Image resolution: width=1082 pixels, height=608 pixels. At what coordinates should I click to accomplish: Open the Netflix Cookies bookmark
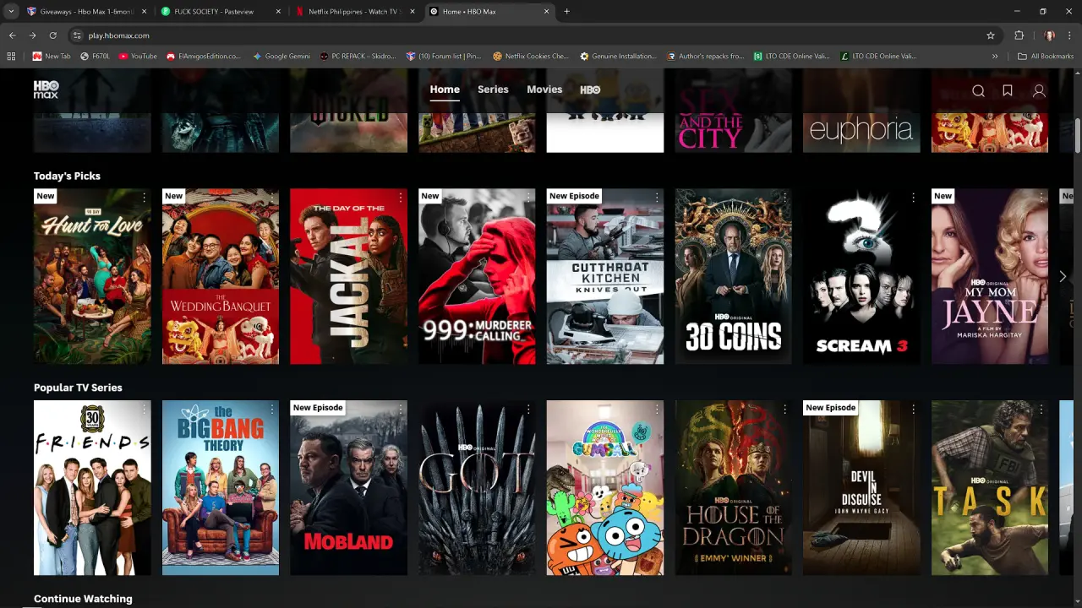[531, 56]
